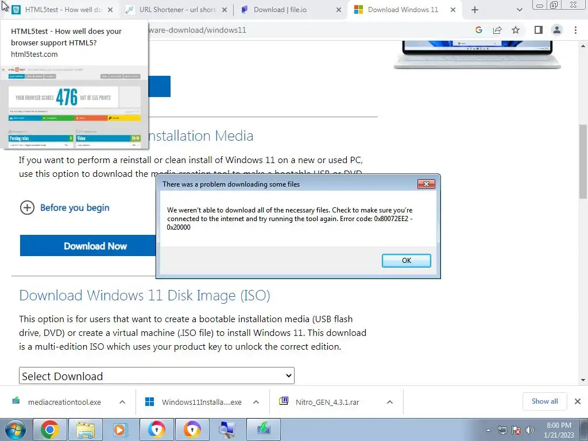
Task: Open the Windows Start menu
Action: (x=15, y=430)
